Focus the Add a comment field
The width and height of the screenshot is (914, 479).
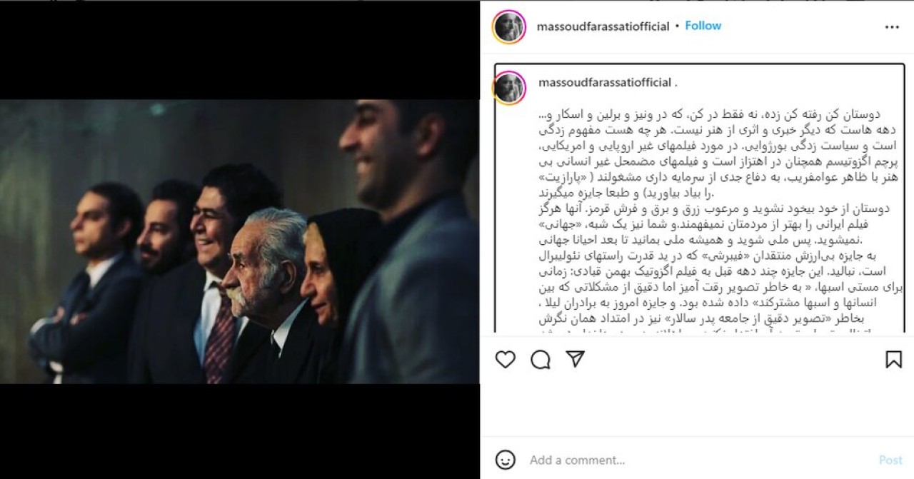tap(700, 460)
